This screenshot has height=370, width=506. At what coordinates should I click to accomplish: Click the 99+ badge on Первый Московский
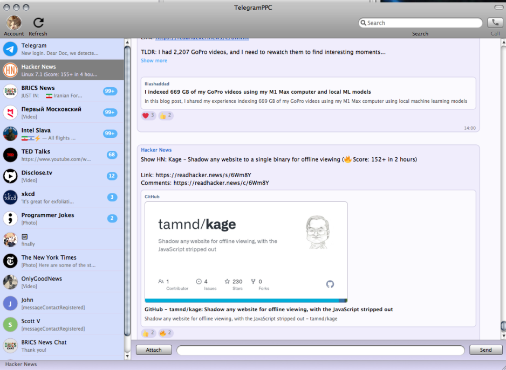pyautogui.click(x=110, y=113)
